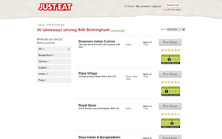The image size is (222, 139).
Task: Filter takeaways by Bangladeshi cuisine
Action: (54, 55)
